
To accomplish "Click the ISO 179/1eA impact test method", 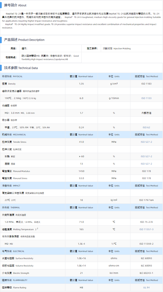I will click(146, 200).
